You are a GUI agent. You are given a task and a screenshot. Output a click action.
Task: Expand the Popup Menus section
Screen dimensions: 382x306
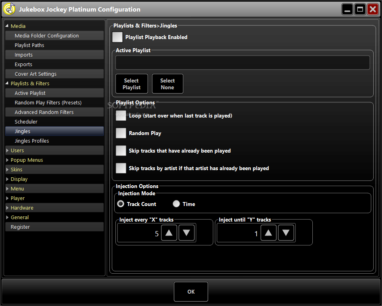(7, 160)
